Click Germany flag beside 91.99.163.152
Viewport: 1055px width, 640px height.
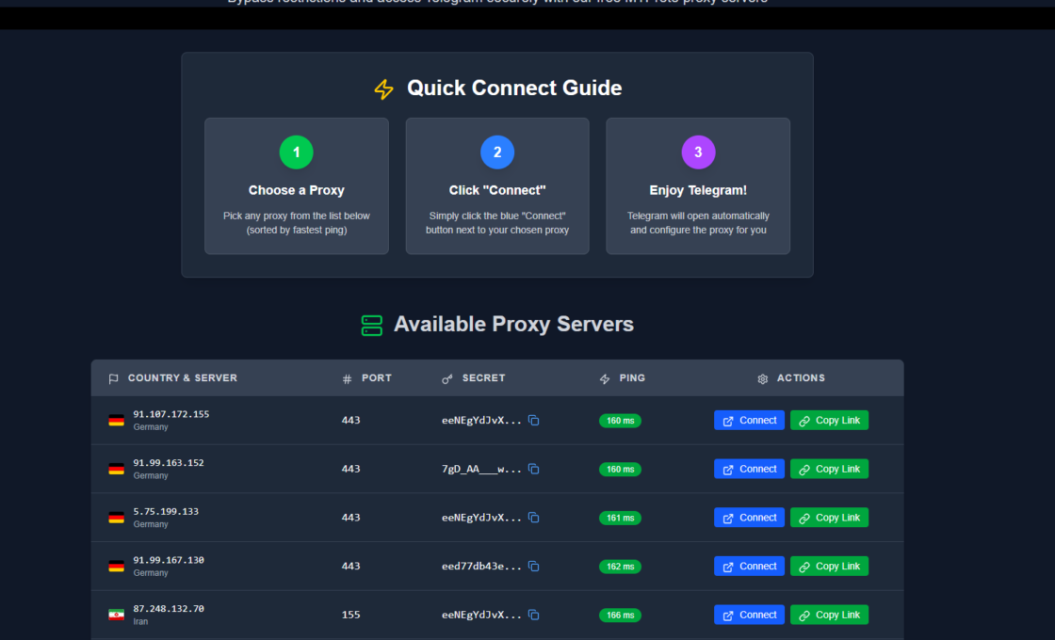117,469
